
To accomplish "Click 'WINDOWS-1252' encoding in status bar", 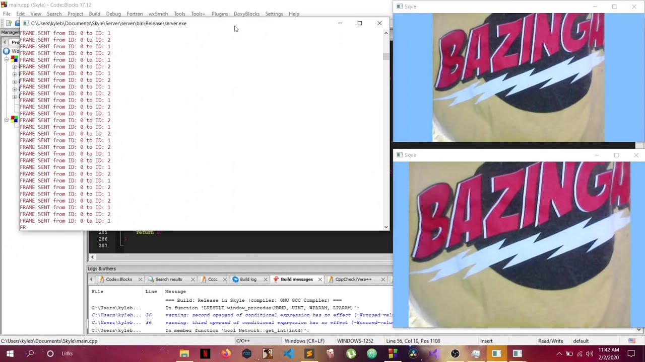I will point(355,341).
